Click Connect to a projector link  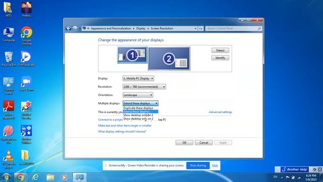(x=111, y=120)
